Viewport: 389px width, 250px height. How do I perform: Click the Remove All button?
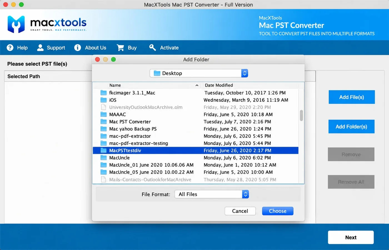coord(351,182)
